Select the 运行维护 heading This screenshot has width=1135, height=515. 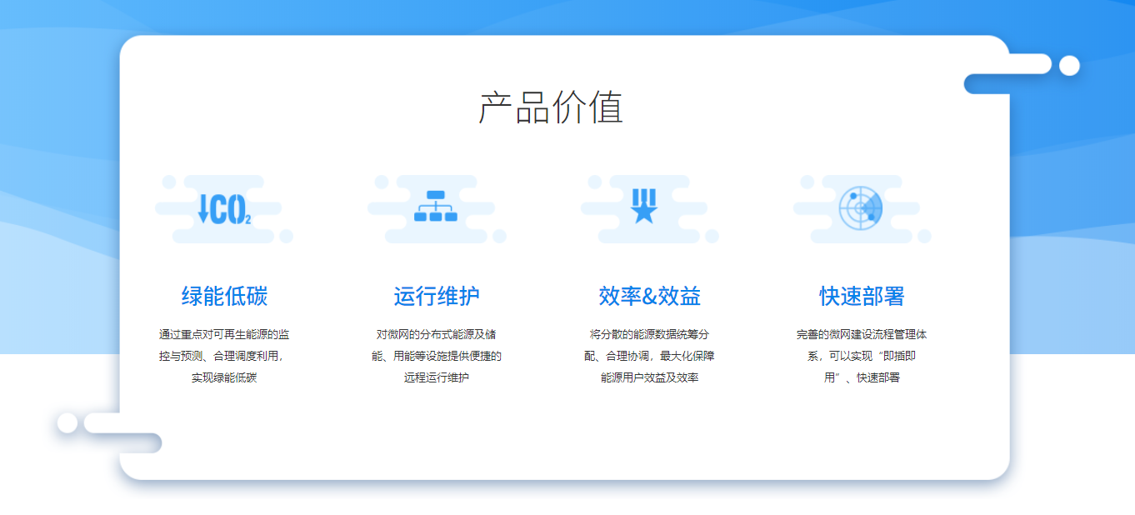point(437,296)
